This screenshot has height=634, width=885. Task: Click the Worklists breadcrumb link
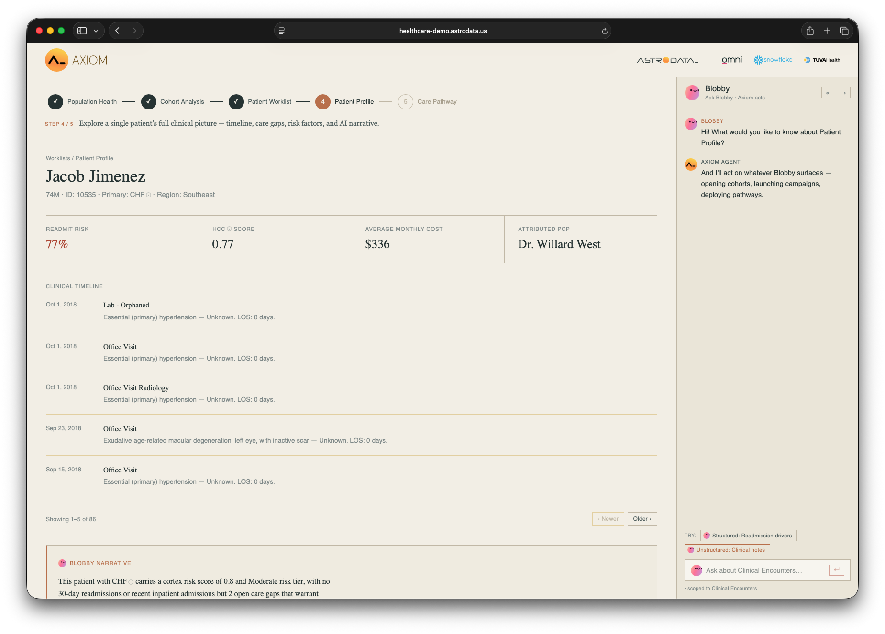click(x=58, y=158)
